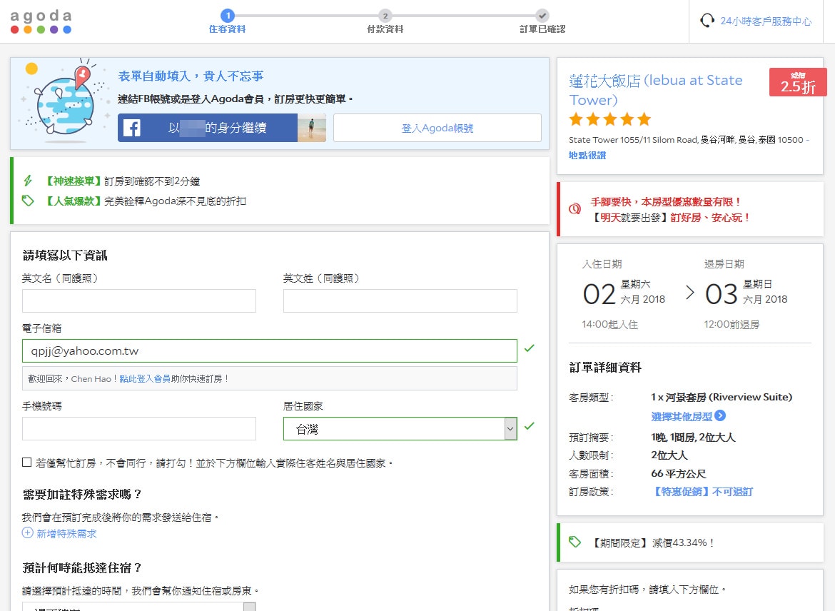Viewport: 835px width, 611px height.
Task: Click the lightning bolt icon beside 神速接單
Action: coord(28,181)
